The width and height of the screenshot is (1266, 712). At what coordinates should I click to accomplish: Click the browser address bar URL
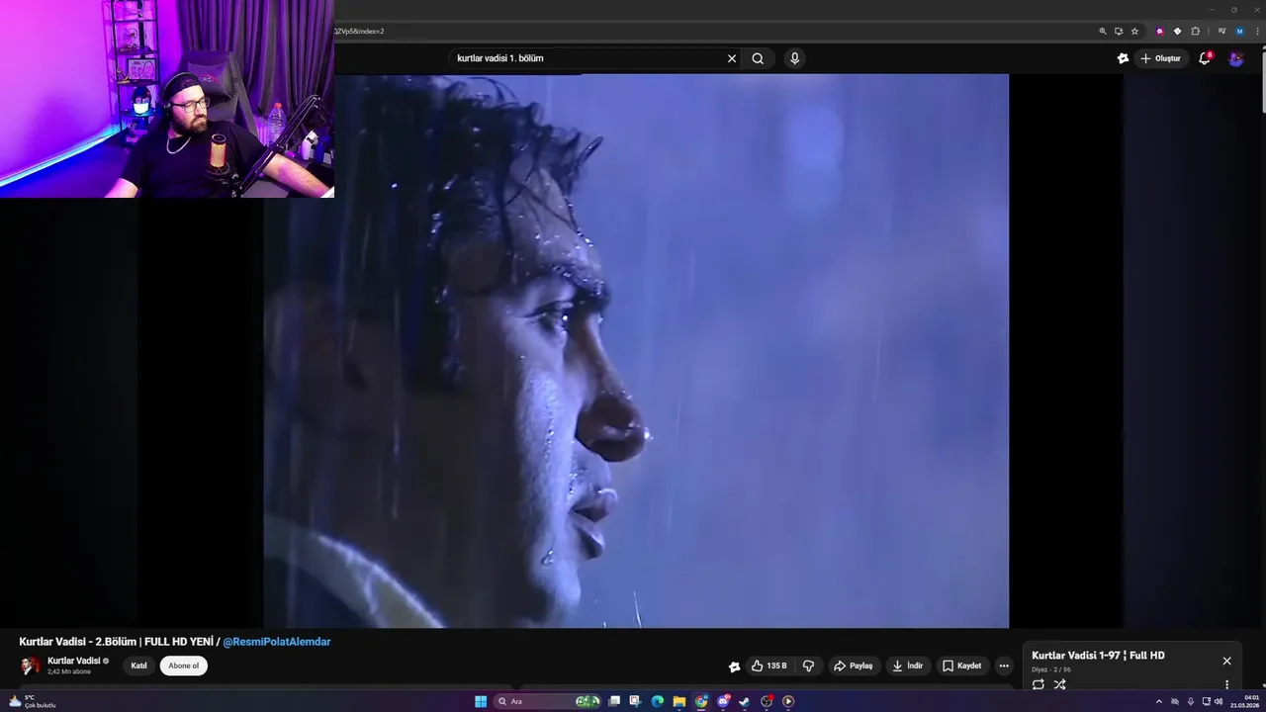click(x=712, y=31)
